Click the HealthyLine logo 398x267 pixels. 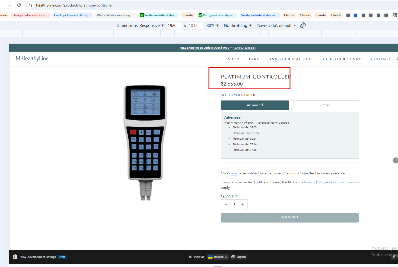click(x=32, y=58)
